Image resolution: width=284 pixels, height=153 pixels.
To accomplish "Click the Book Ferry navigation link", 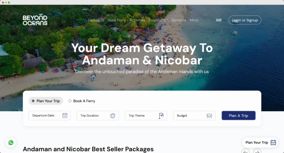I will (x=116, y=20).
